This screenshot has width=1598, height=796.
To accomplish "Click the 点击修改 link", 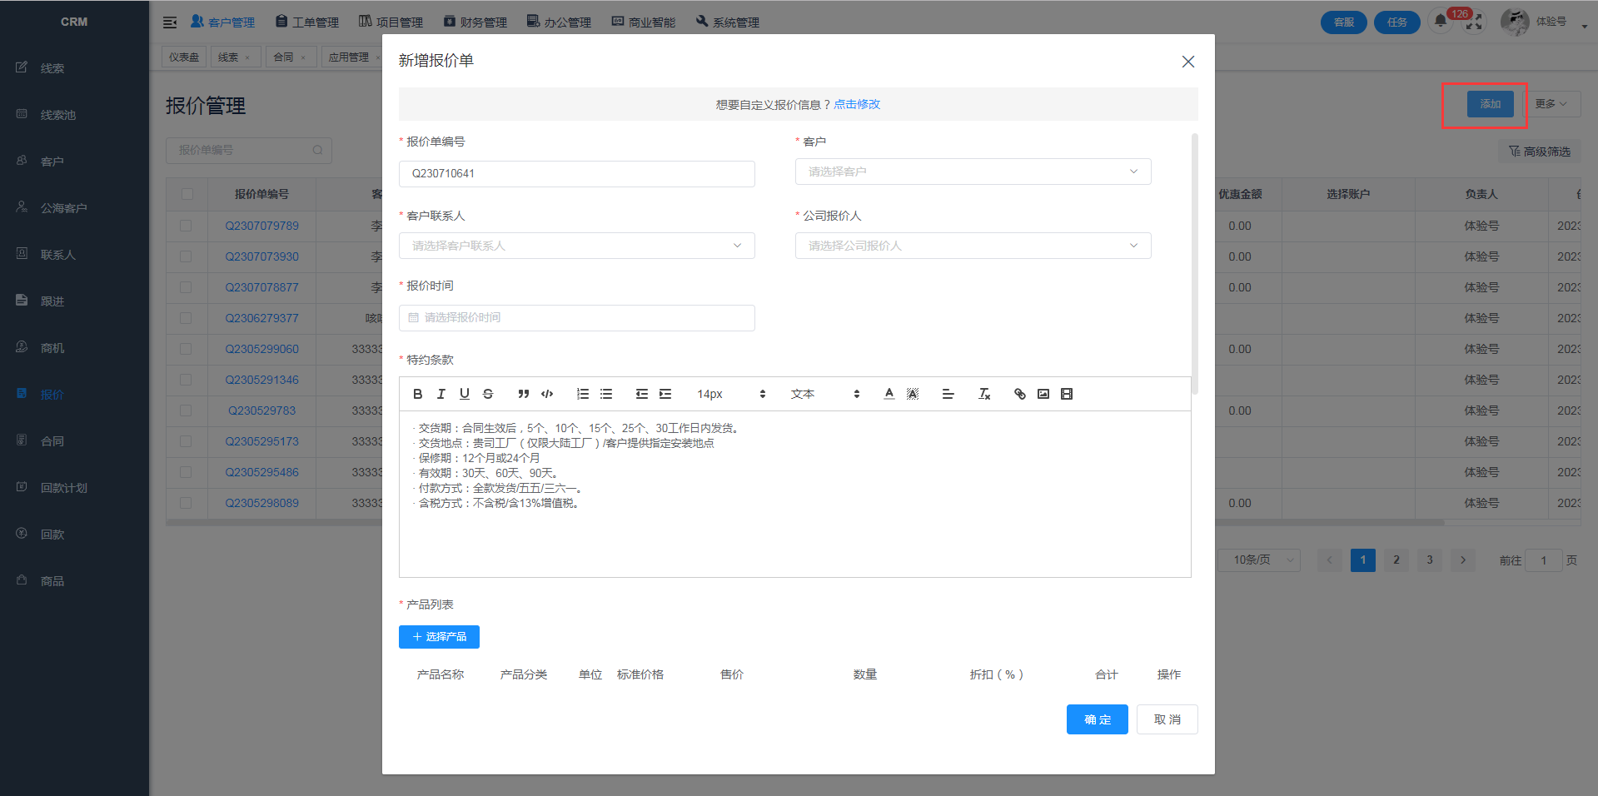I will pos(857,104).
